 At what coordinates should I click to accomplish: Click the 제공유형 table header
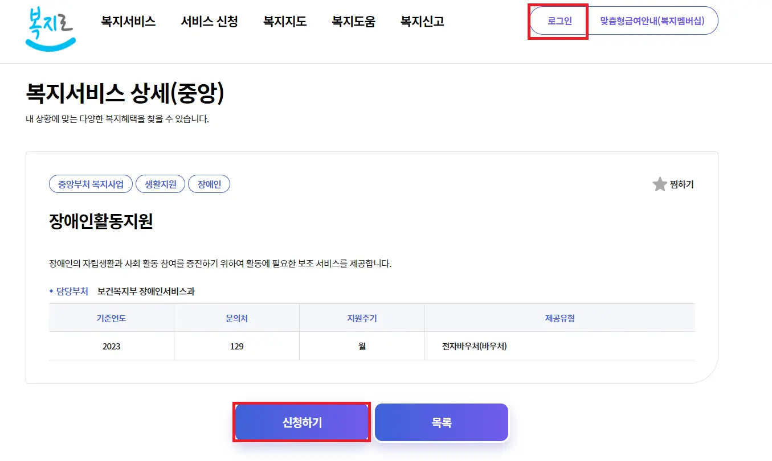coord(559,318)
